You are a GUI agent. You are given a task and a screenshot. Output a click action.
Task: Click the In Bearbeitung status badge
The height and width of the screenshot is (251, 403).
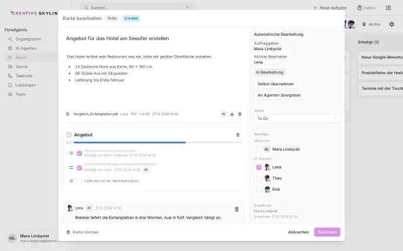pos(270,73)
